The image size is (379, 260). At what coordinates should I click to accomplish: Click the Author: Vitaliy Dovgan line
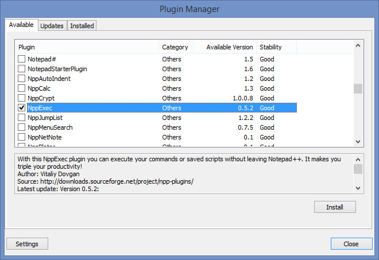(x=48, y=174)
